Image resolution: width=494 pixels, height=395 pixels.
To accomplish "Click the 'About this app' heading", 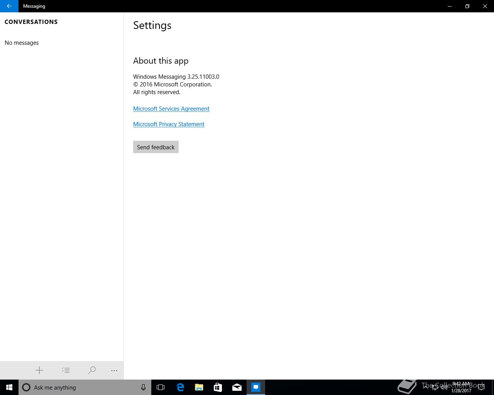I will click(x=161, y=61).
